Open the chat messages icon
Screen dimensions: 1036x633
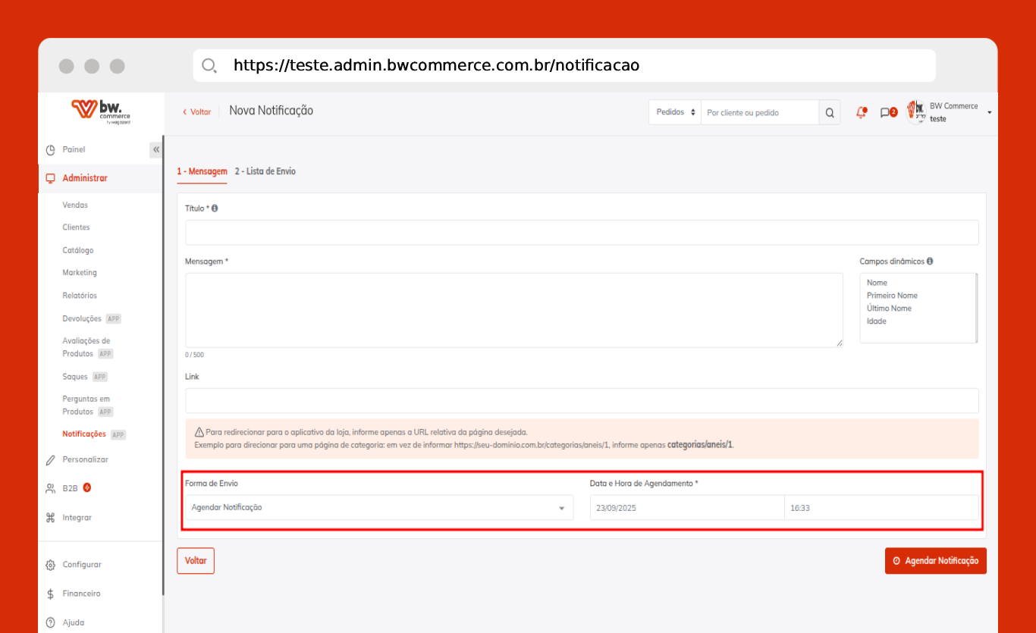(887, 112)
